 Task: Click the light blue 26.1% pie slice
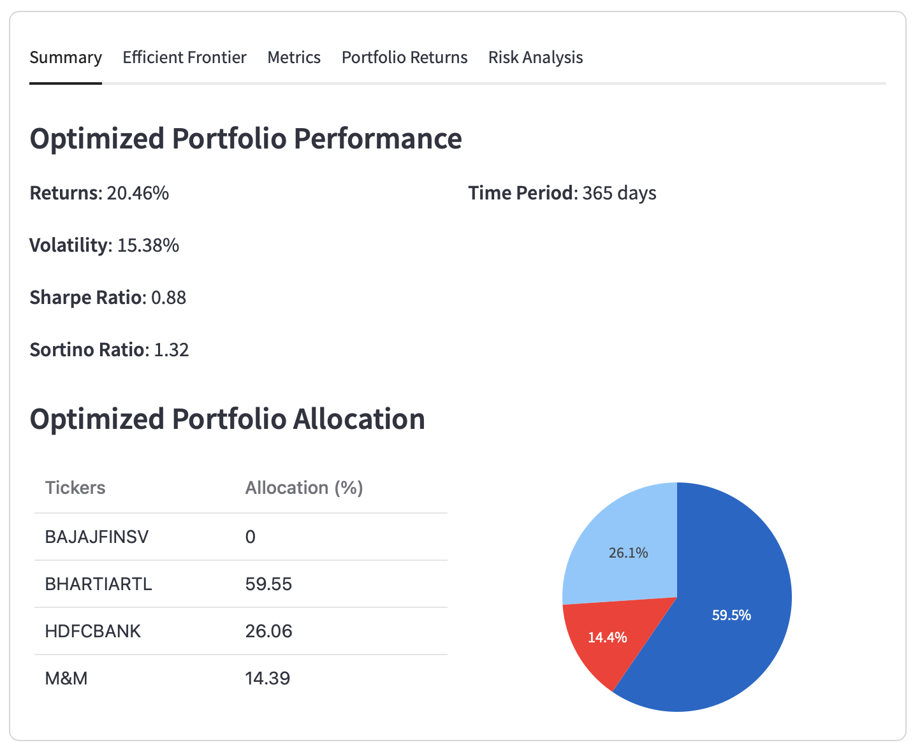[628, 552]
